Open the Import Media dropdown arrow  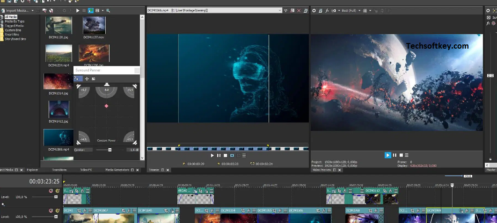click(x=32, y=10)
